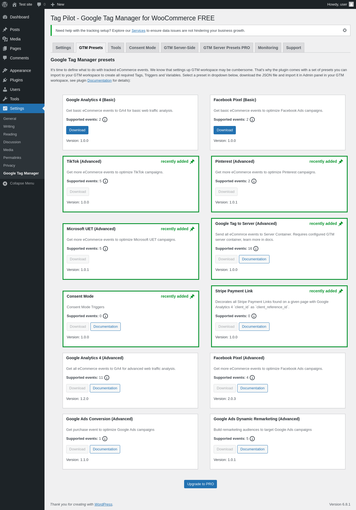Click Pinterest recently added pin icon

click(341, 162)
